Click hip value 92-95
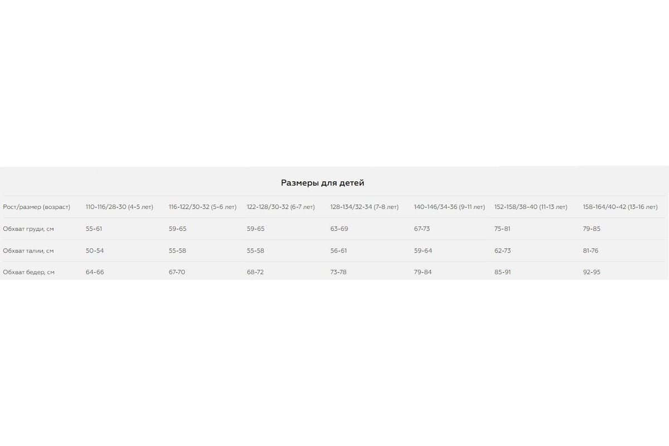669x446 pixels. (x=592, y=272)
